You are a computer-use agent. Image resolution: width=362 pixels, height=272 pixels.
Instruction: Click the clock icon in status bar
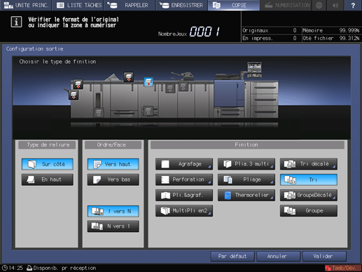[5, 268]
